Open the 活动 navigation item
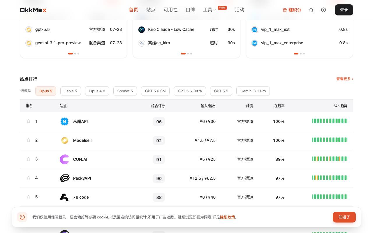The image size is (373, 233). [240, 10]
